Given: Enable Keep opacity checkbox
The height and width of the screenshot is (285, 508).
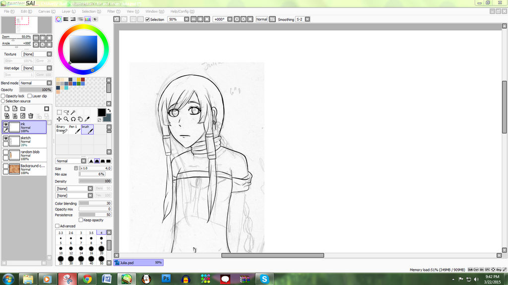Looking at the screenshot, I should (x=81, y=220).
